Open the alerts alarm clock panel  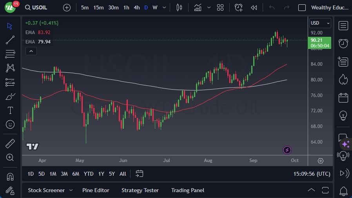click(343, 43)
